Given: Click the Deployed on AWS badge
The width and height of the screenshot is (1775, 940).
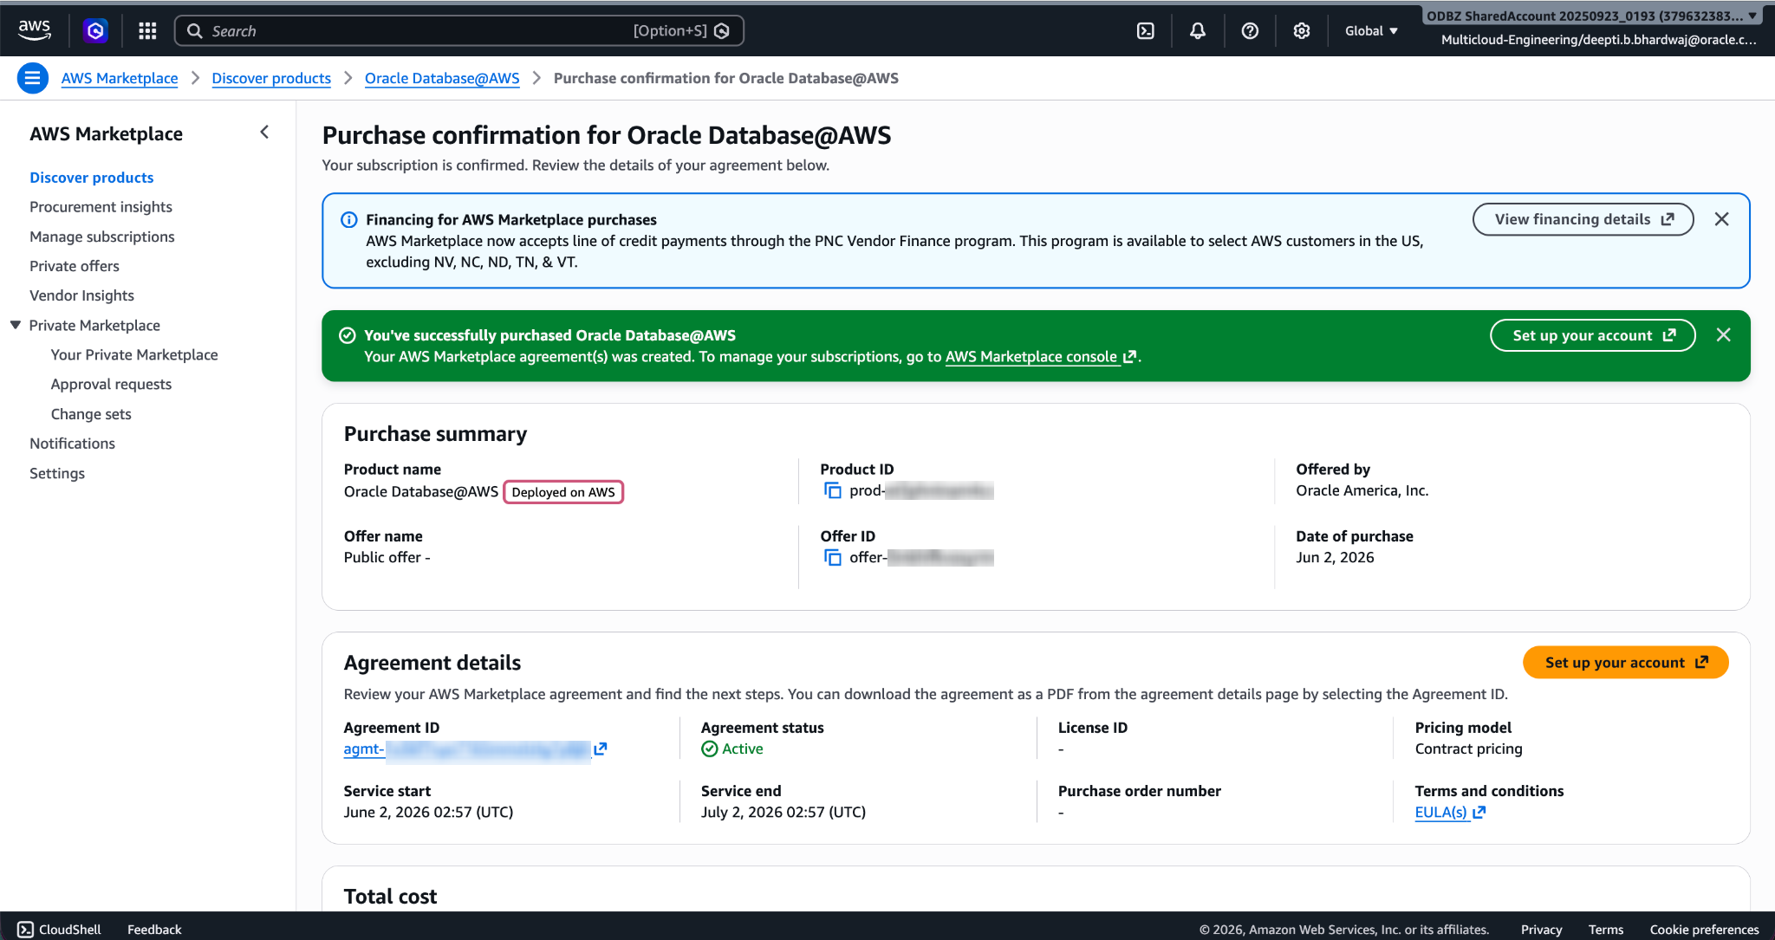Looking at the screenshot, I should (563, 492).
